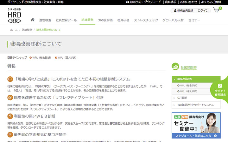
Task: Select the 組織開発 navigation tab
Action: pyautogui.click(x=87, y=20)
